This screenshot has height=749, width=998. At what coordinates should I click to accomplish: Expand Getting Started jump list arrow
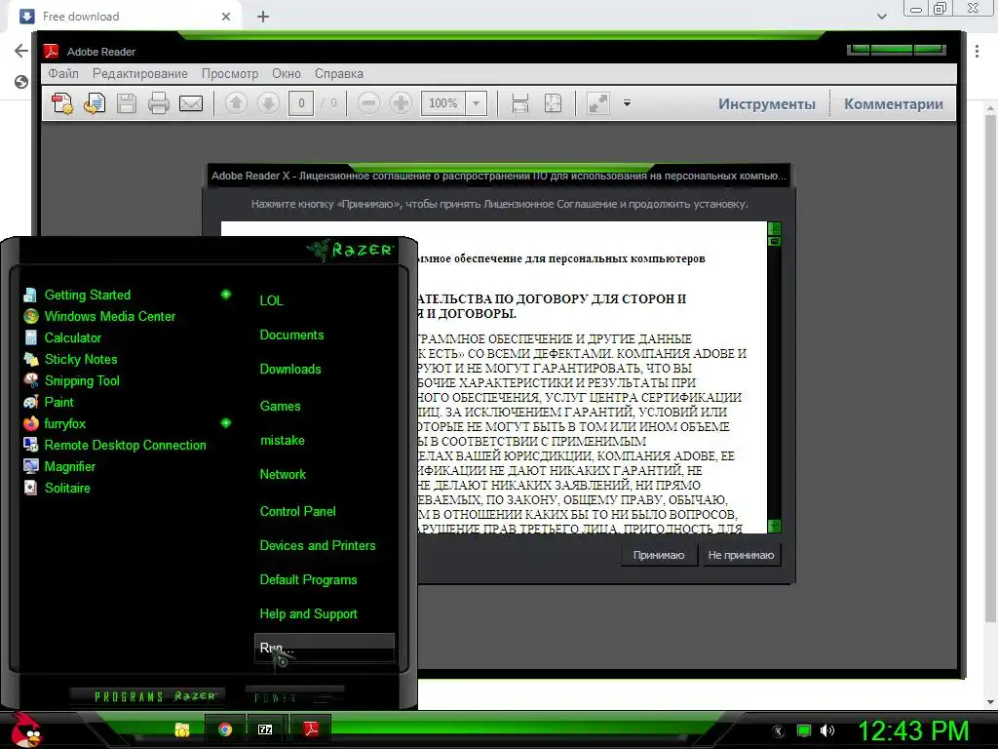pyautogui.click(x=226, y=295)
